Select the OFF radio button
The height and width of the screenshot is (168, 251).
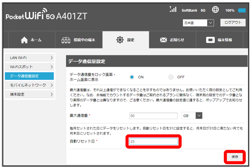tap(171, 77)
